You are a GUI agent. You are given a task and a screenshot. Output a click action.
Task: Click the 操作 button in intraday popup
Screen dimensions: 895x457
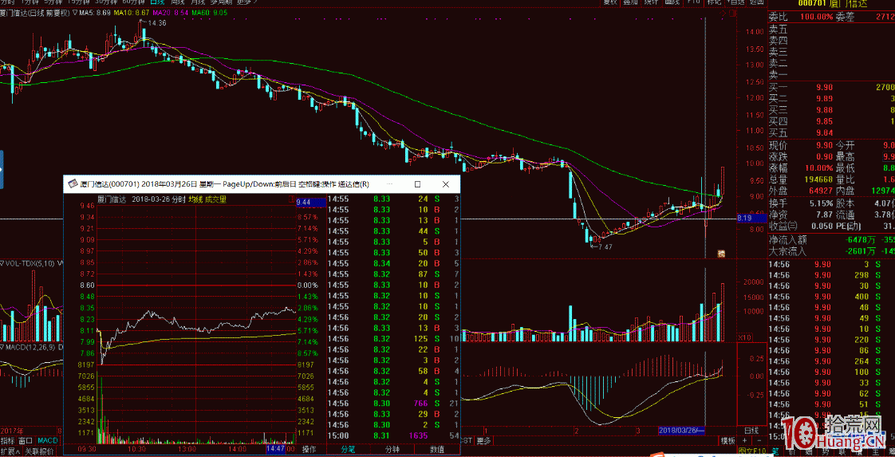coord(309,450)
